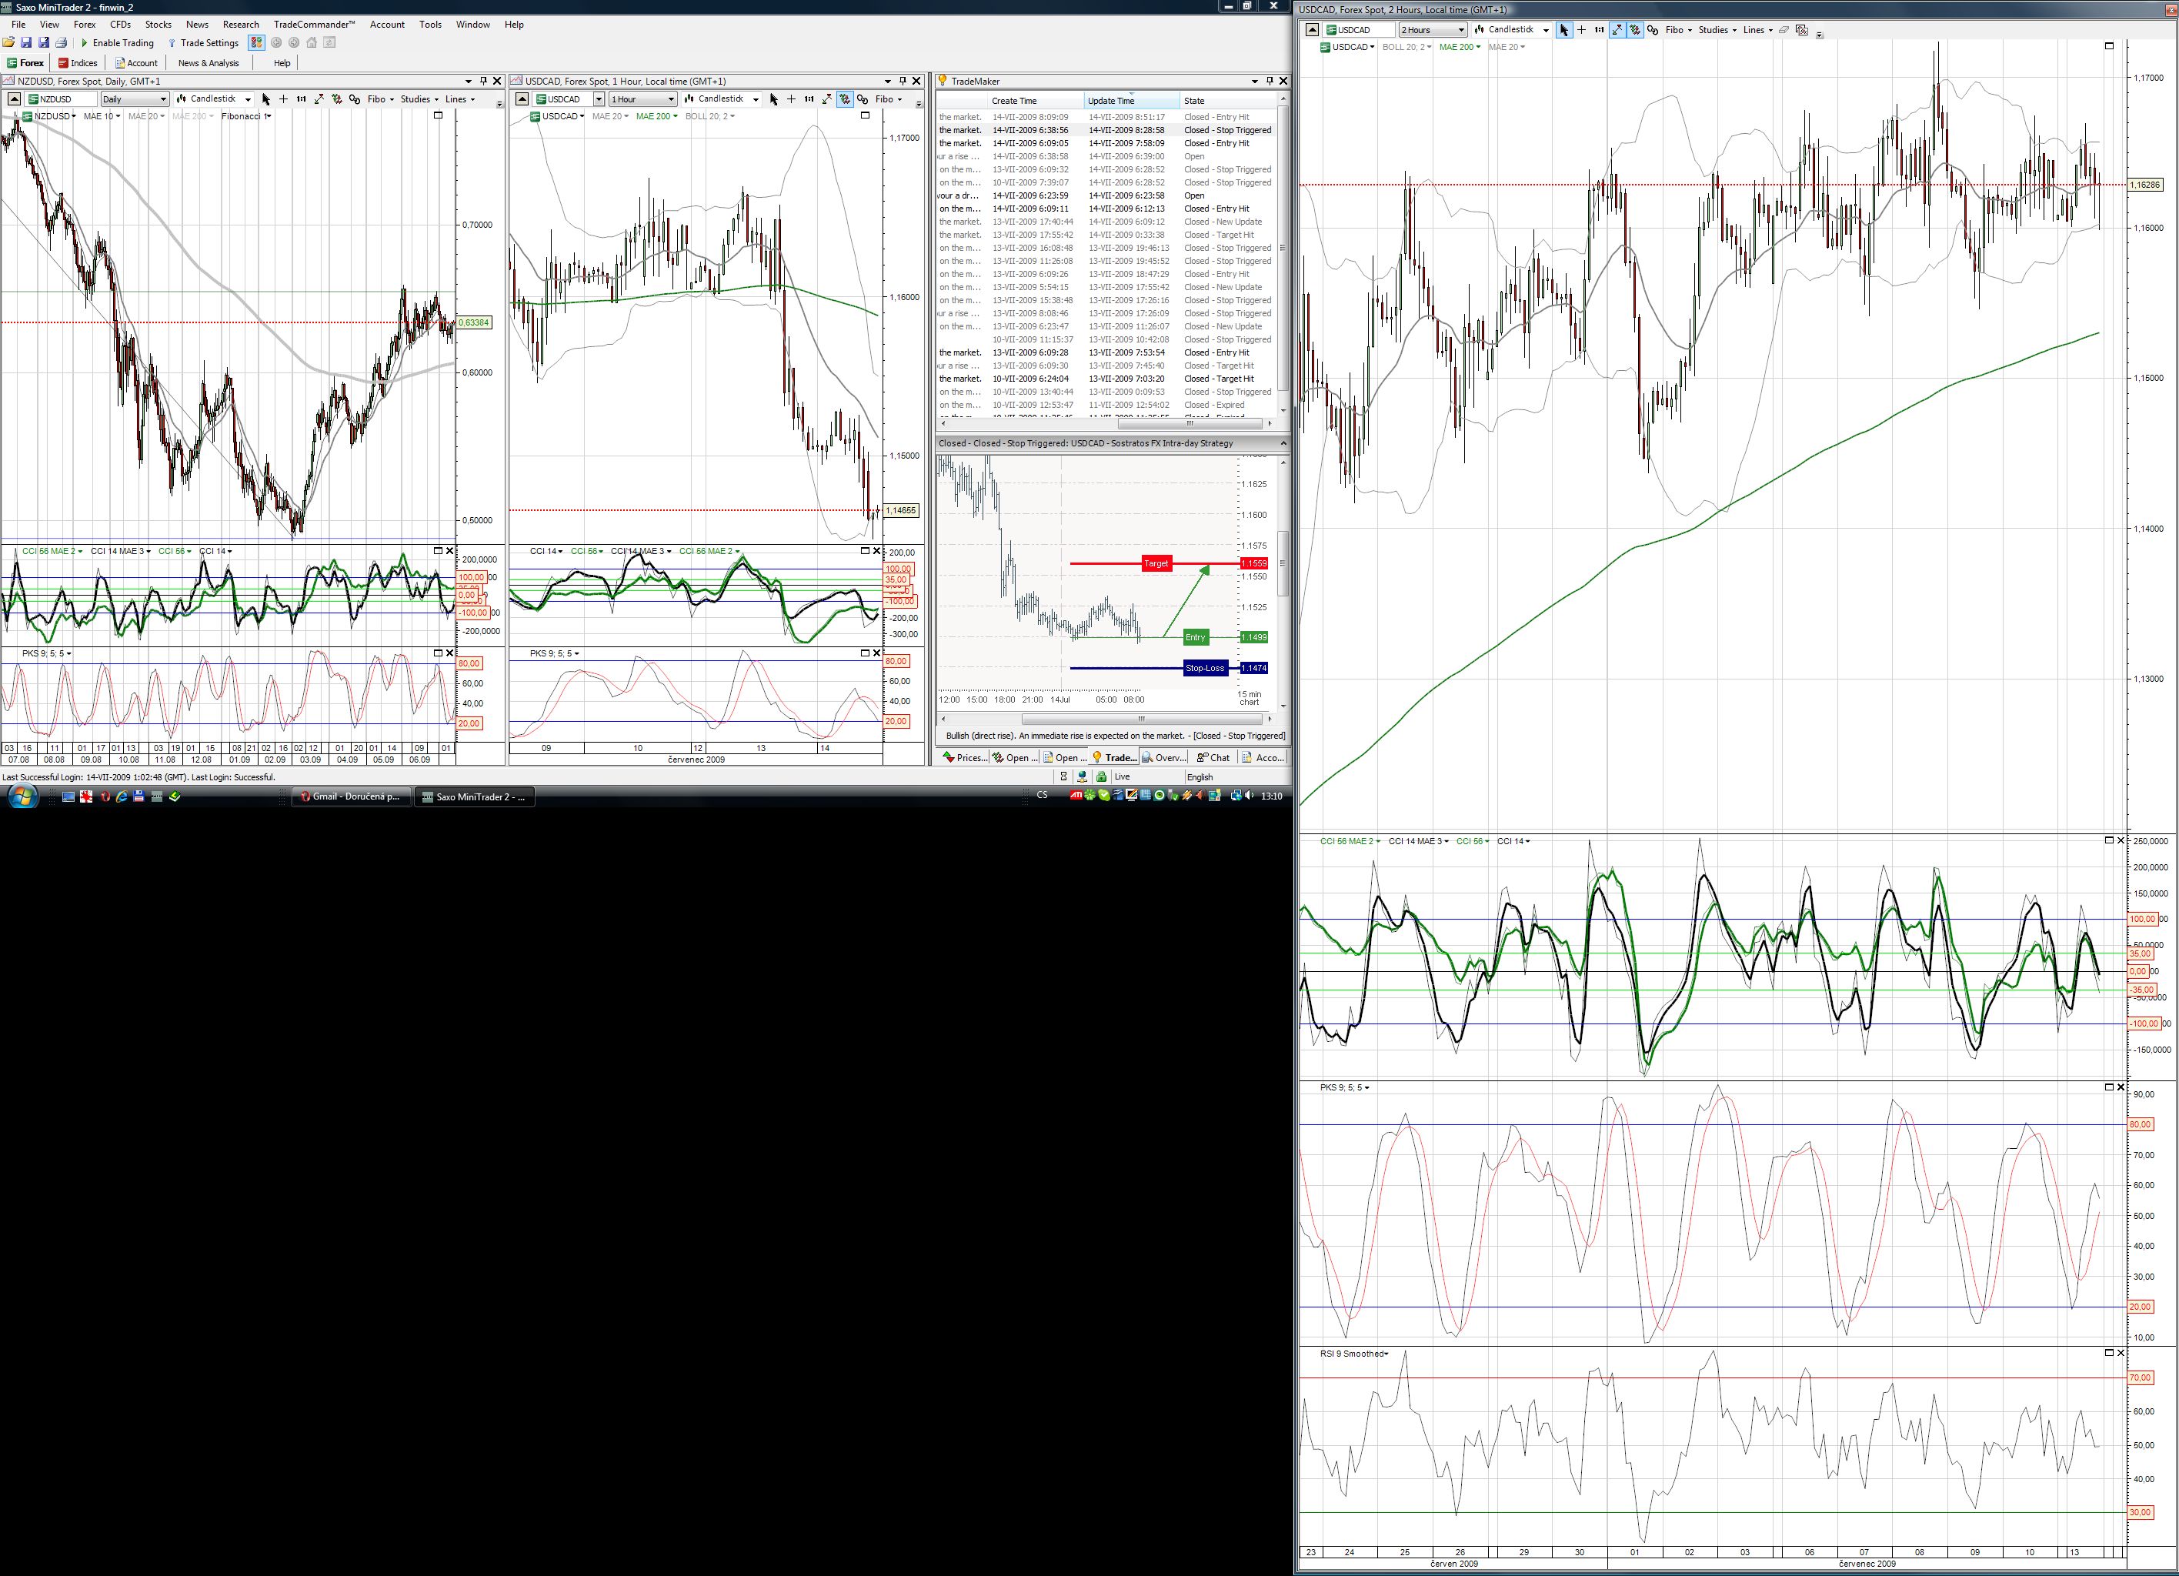This screenshot has width=2179, height=1576.
Task: Click the home icon in main toolbar
Action: 312,42
